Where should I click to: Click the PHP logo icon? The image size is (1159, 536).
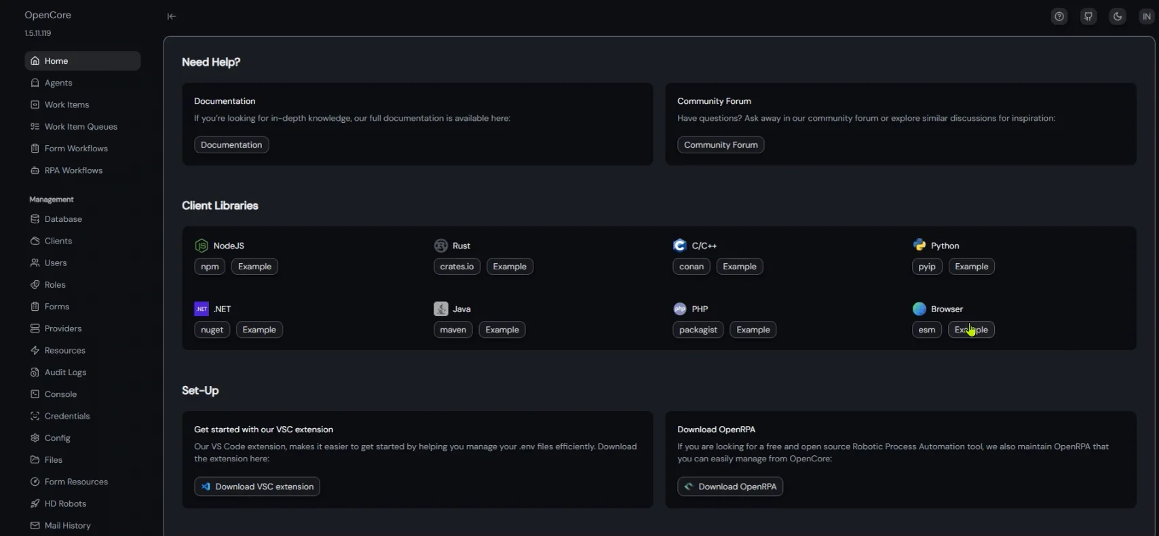point(680,309)
